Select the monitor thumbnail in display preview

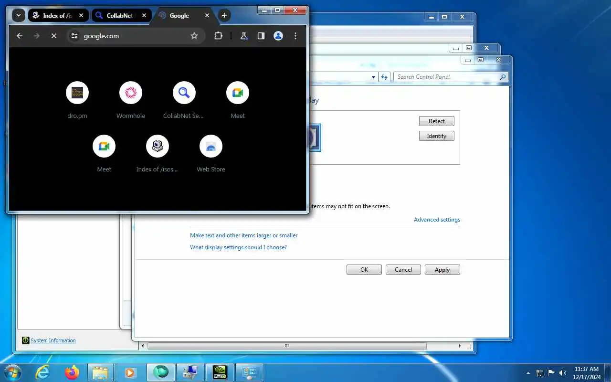click(x=315, y=138)
